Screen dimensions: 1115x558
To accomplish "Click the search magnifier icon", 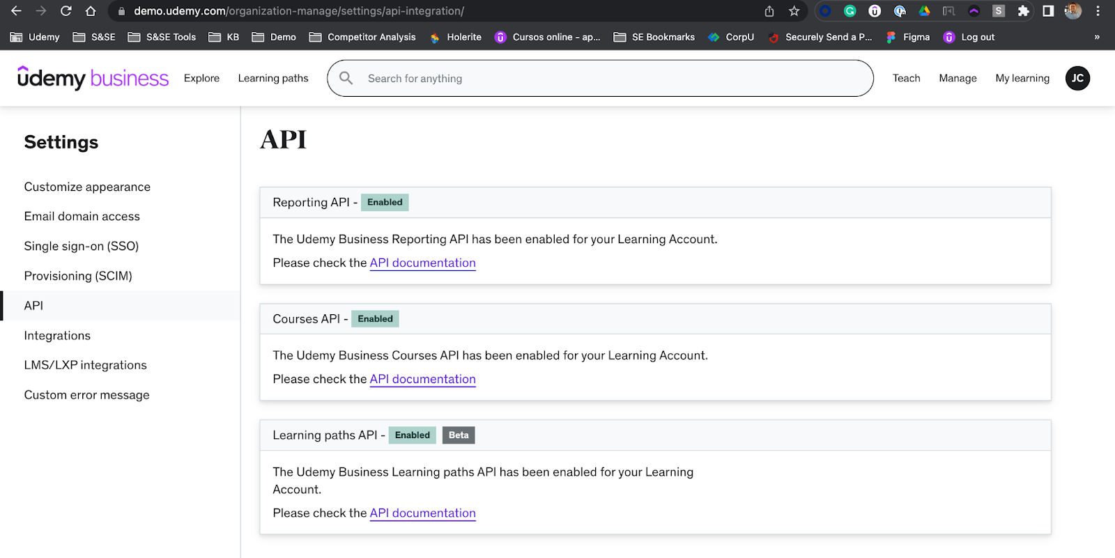I will (346, 78).
